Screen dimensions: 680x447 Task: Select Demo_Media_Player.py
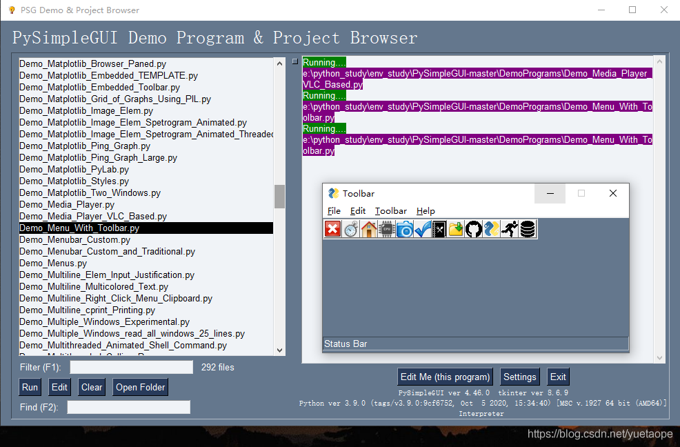pyautogui.click(x=146, y=204)
